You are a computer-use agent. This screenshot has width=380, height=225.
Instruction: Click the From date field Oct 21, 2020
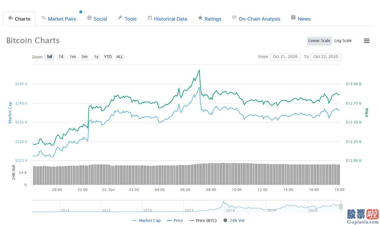click(285, 57)
